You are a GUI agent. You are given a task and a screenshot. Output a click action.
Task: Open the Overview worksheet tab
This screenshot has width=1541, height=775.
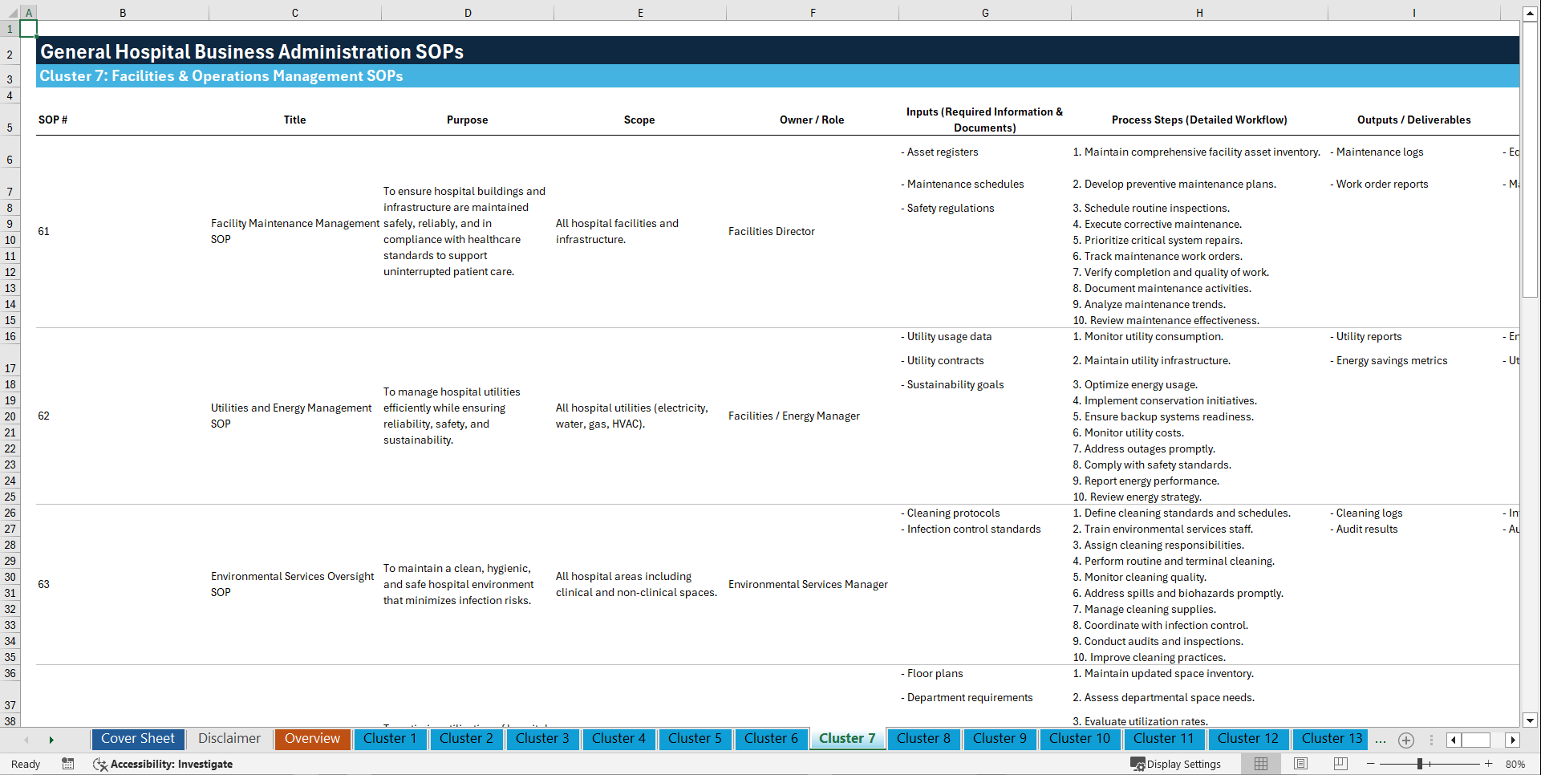pos(312,739)
